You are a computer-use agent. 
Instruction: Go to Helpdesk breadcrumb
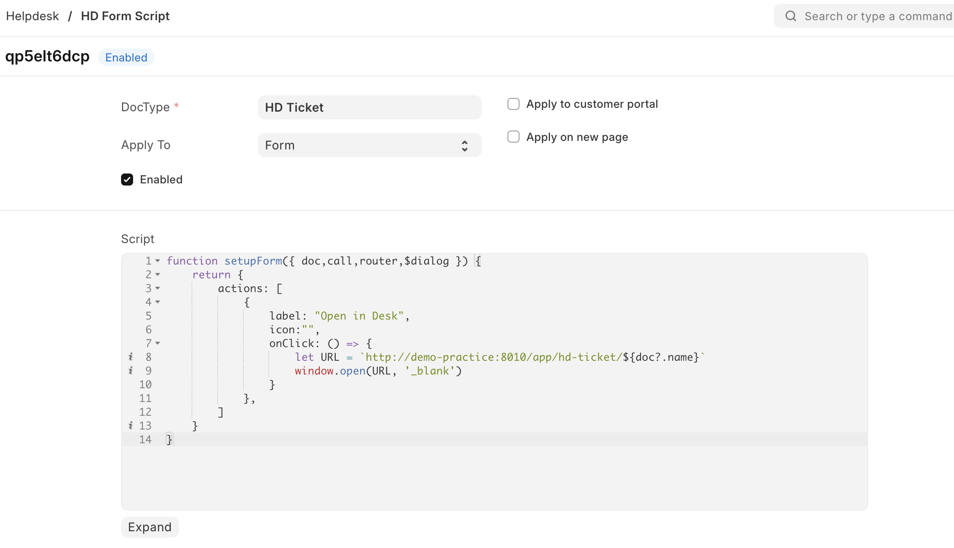[x=32, y=16]
